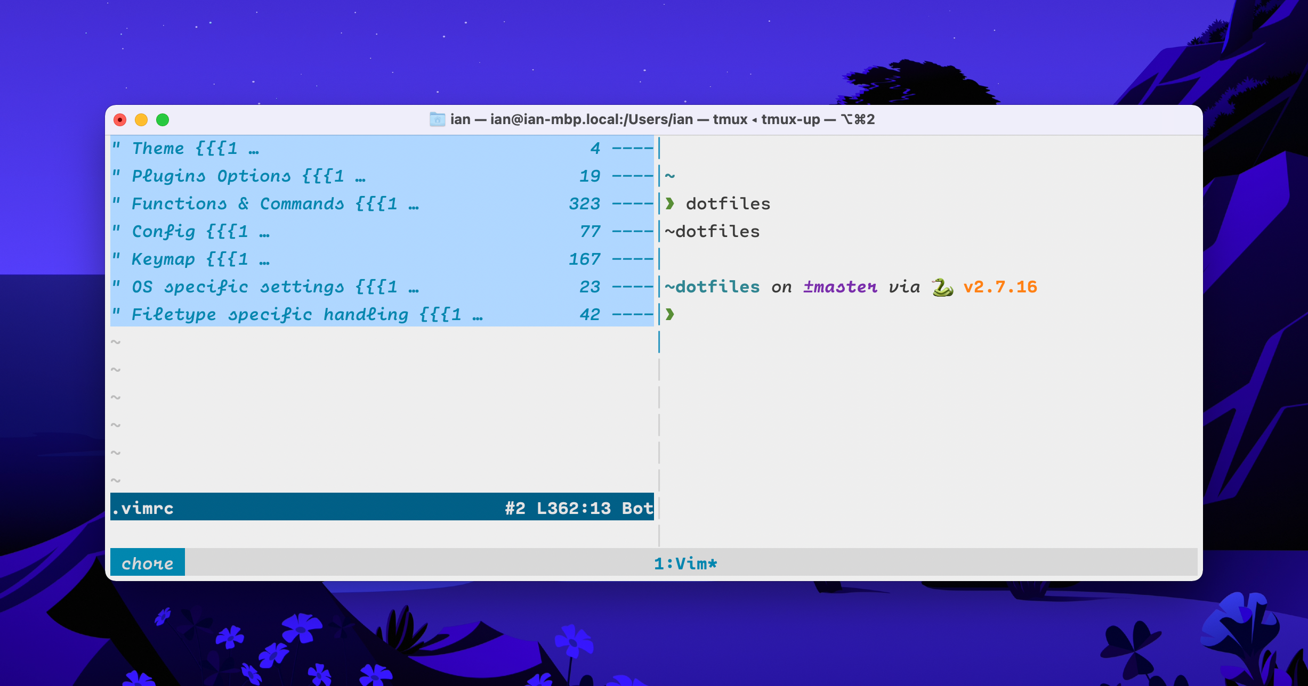Open the OS specific settings fold

pos(382,287)
